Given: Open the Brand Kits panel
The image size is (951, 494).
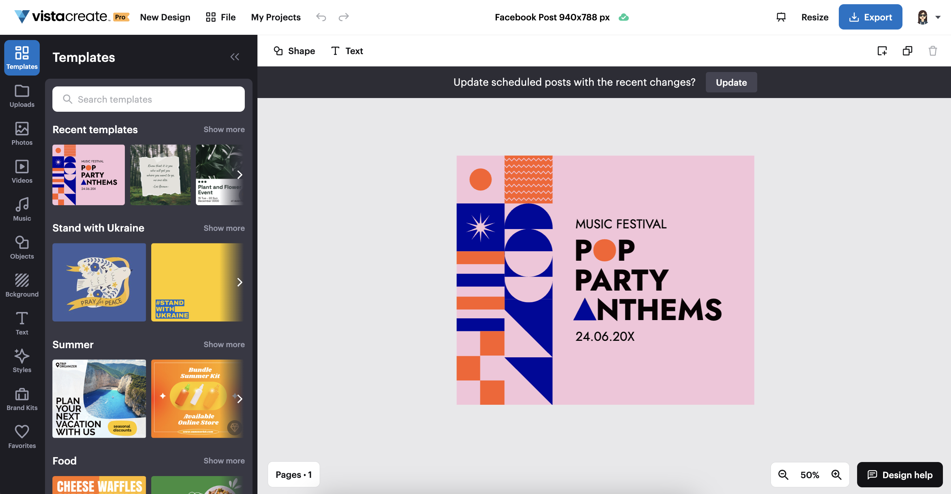Looking at the screenshot, I should point(22,399).
